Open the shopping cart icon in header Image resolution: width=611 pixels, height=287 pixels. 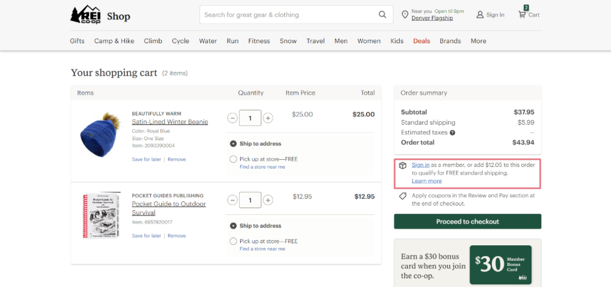522,14
